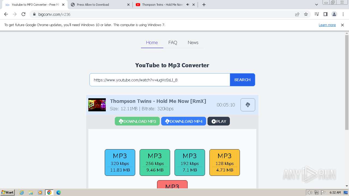This screenshot has width=349, height=196.
Task: Expand tab search chevron
Action: click(x=317, y=5)
